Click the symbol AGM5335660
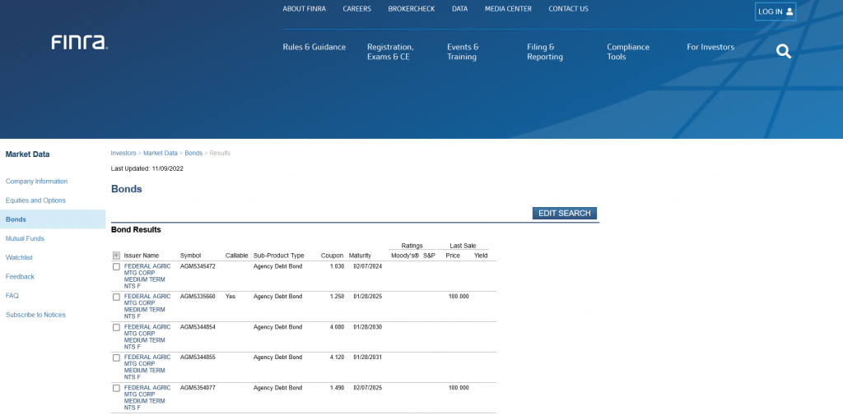Screen dimensions: 843x415 coord(198,297)
